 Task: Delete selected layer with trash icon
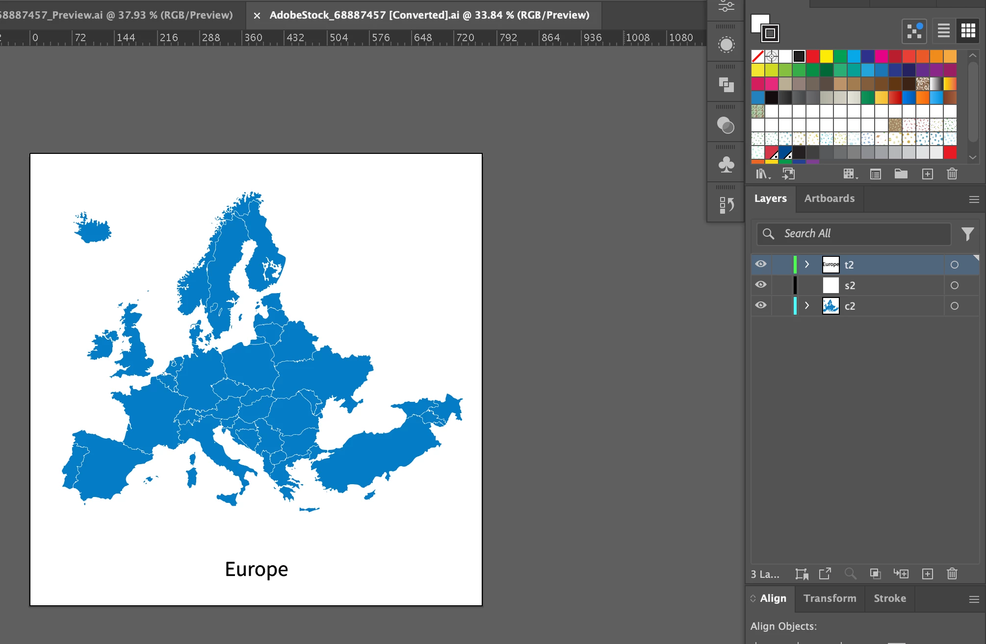click(952, 574)
